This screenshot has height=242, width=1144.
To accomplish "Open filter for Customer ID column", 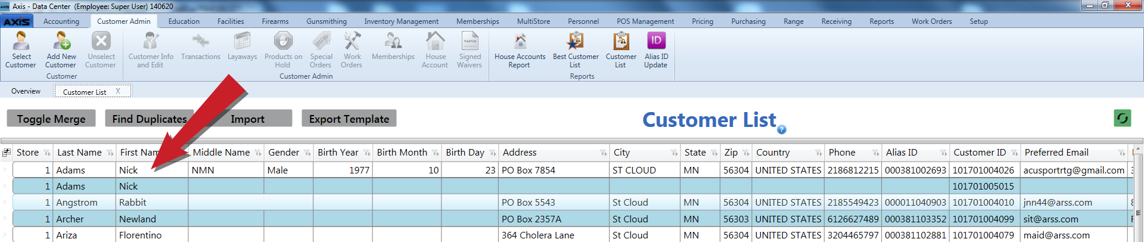I will pos(1014,153).
